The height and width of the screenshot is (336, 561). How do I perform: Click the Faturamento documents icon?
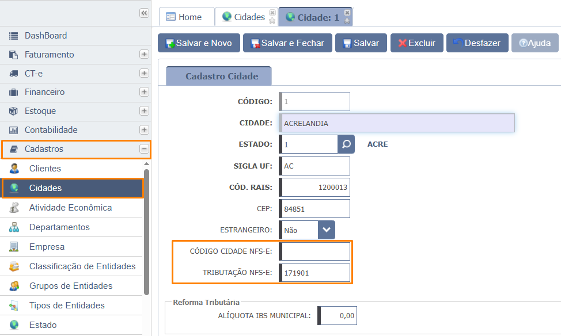pyautogui.click(x=14, y=55)
